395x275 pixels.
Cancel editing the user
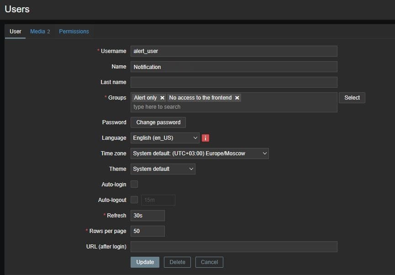pyautogui.click(x=209, y=262)
